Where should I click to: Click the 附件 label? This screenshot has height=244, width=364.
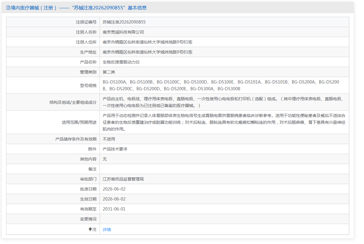(92, 149)
